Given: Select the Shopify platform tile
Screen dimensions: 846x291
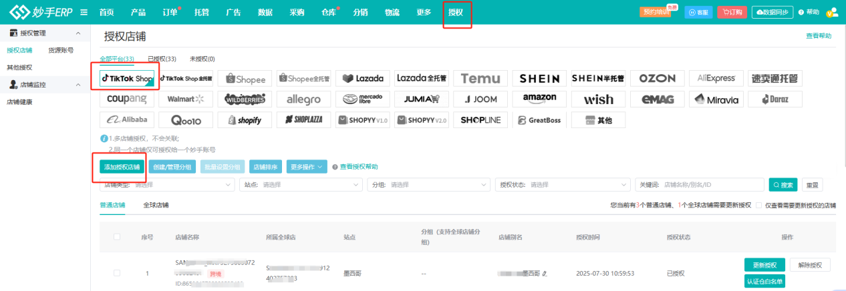Looking at the screenshot, I should [245, 120].
